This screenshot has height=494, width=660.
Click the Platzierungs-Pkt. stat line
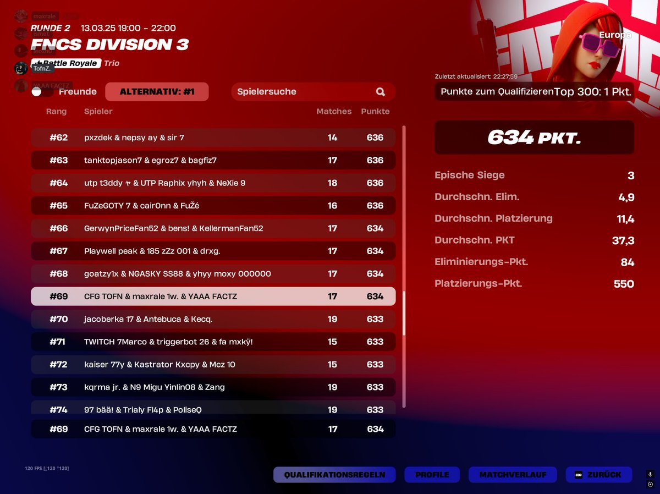pyautogui.click(x=534, y=284)
